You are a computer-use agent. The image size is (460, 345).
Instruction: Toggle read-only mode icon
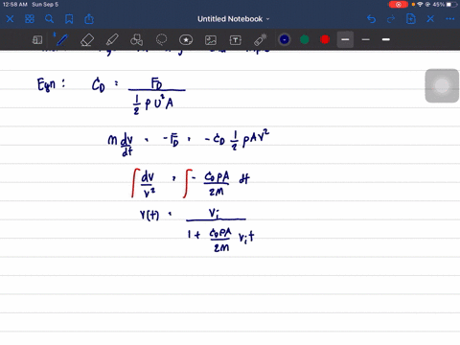tap(37, 40)
